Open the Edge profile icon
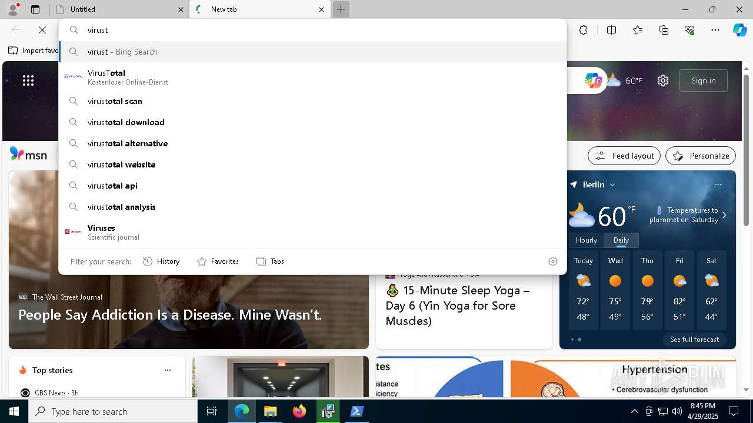753x423 pixels. pyautogui.click(x=12, y=9)
